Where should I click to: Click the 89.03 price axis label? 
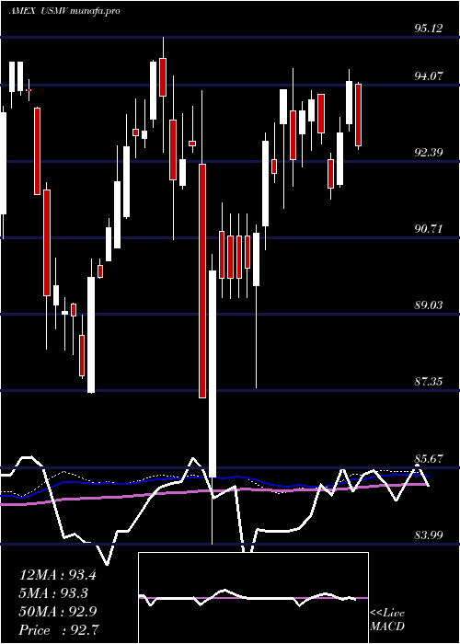(429, 305)
